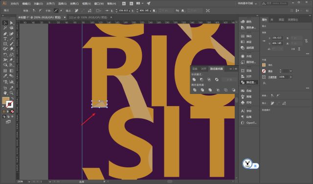Click the tan fill color swatch in the toolbox

(x=5, y=100)
